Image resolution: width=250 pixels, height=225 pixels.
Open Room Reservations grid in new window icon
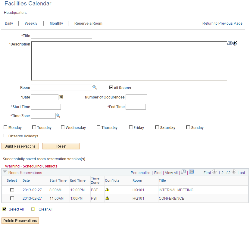click(x=183, y=172)
